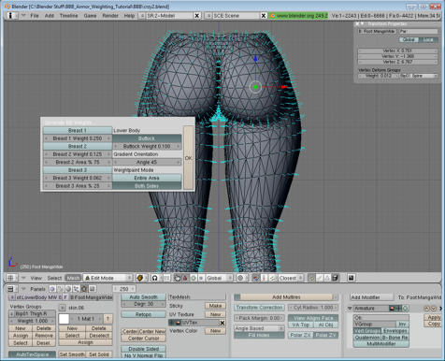Enable the scale manipulator square icon
The image size is (445, 361).
pos(201,278)
